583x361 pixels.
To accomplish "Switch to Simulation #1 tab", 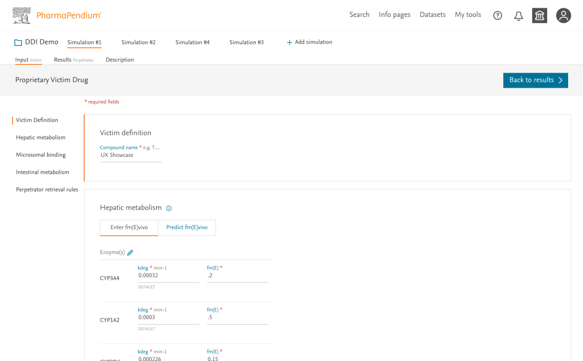I will [x=84, y=42].
